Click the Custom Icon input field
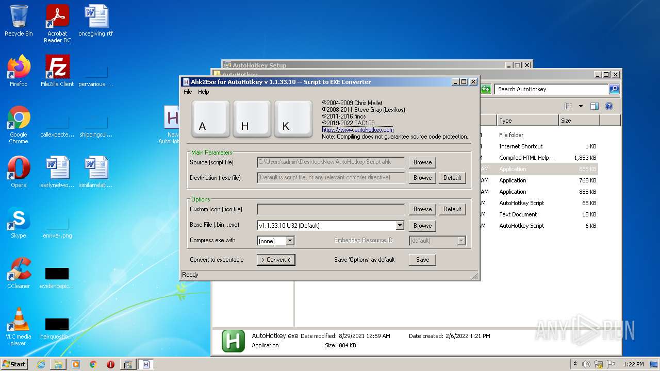 [x=331, y=209]
